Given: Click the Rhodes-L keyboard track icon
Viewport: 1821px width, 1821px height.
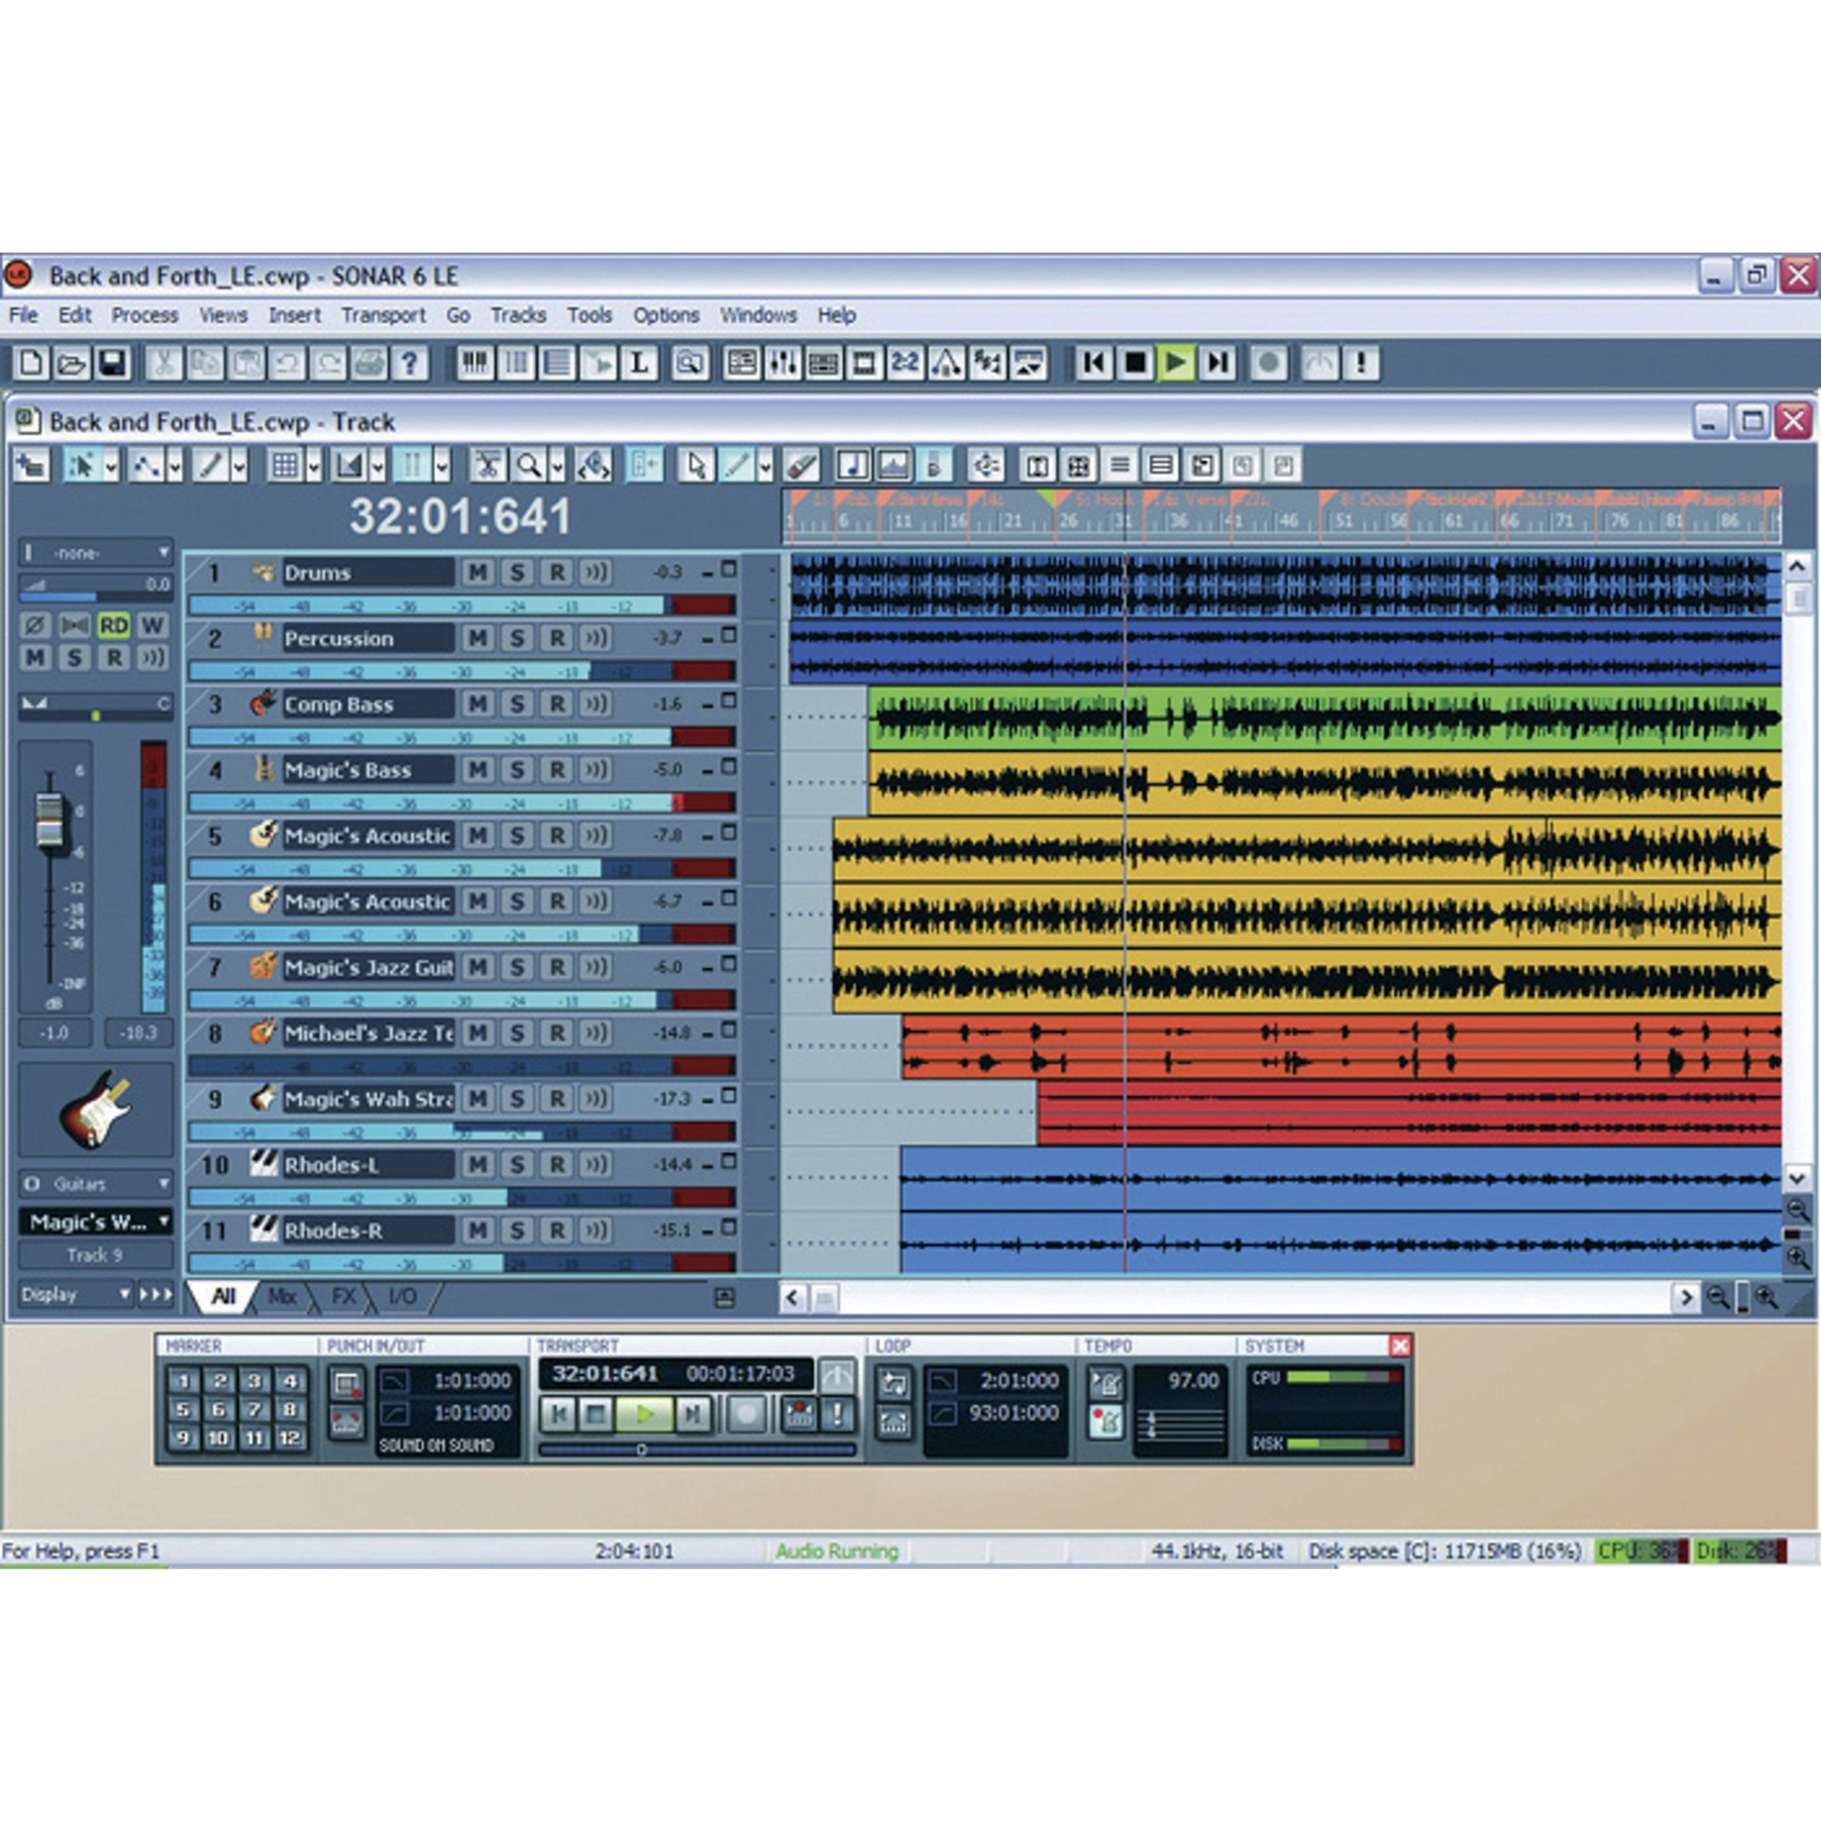Looking at the screenshot, I should tap(263, 1164).
